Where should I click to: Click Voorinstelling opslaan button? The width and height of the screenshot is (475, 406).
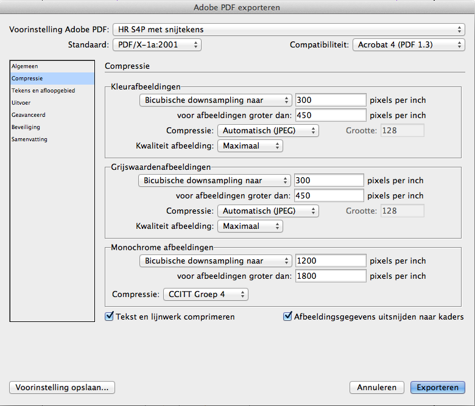click(x=62, y=387)
